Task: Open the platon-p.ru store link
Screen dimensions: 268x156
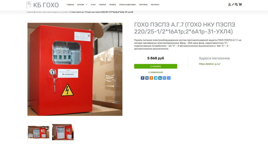Action: point(209,64)
